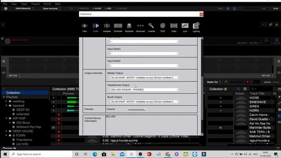
Task: Open the Controller preferences tab
Action: click(118, 27)
